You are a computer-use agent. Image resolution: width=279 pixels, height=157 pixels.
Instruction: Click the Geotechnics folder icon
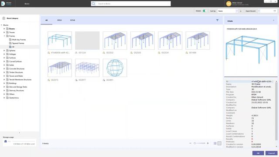[7, 98]
